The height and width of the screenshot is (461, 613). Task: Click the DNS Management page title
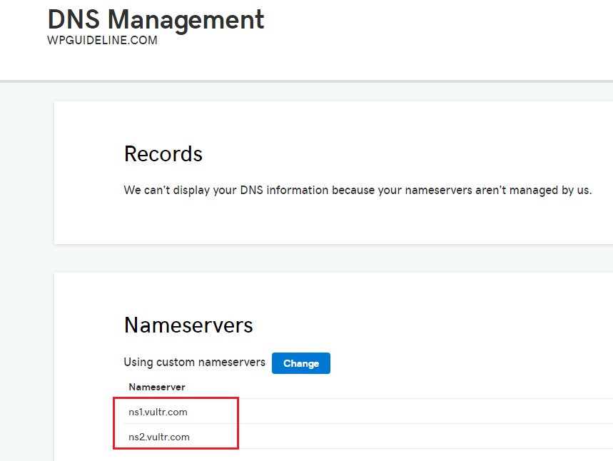pos(156,19)
